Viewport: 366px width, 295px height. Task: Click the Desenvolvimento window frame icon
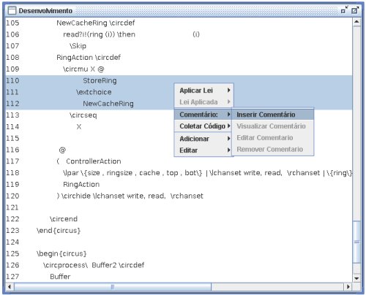pyautogui.click(x=12, y=10)
